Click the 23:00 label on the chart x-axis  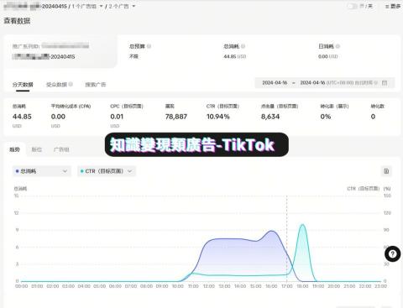coord(381,286)
